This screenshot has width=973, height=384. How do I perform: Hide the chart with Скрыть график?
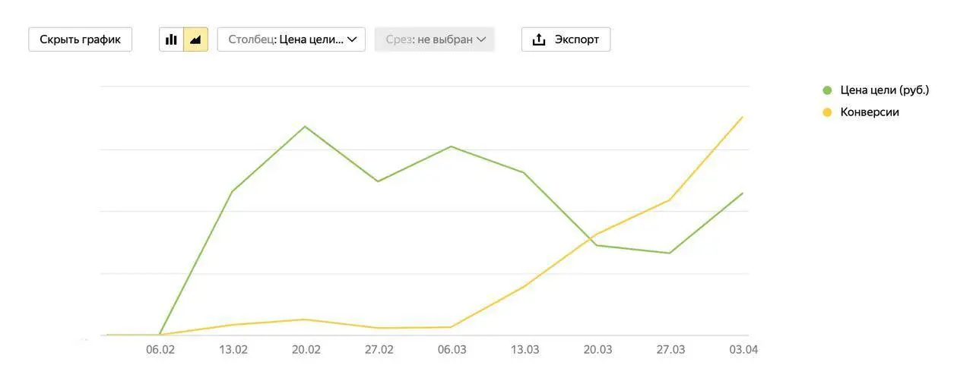(80, 39)
